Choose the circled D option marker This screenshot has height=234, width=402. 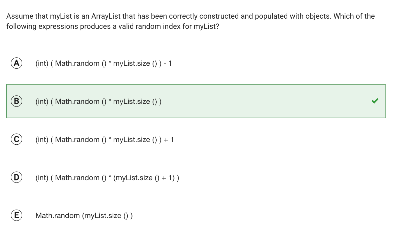point(17,178)
